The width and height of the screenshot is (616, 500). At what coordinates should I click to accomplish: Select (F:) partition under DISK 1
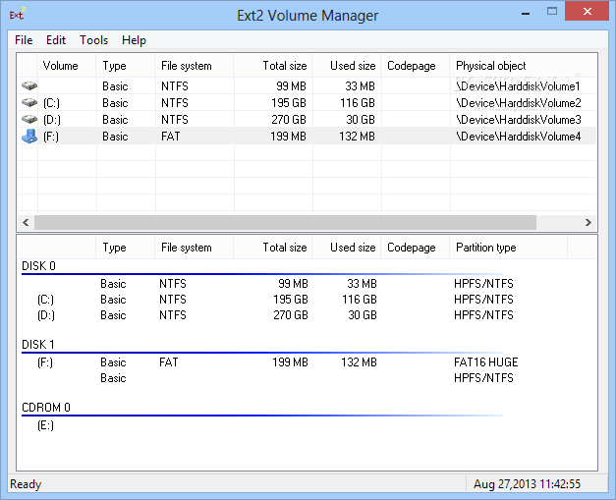45,362
